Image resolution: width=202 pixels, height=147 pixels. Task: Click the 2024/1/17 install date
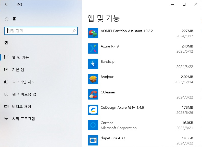pyautogui.click(x=185, y=36)
